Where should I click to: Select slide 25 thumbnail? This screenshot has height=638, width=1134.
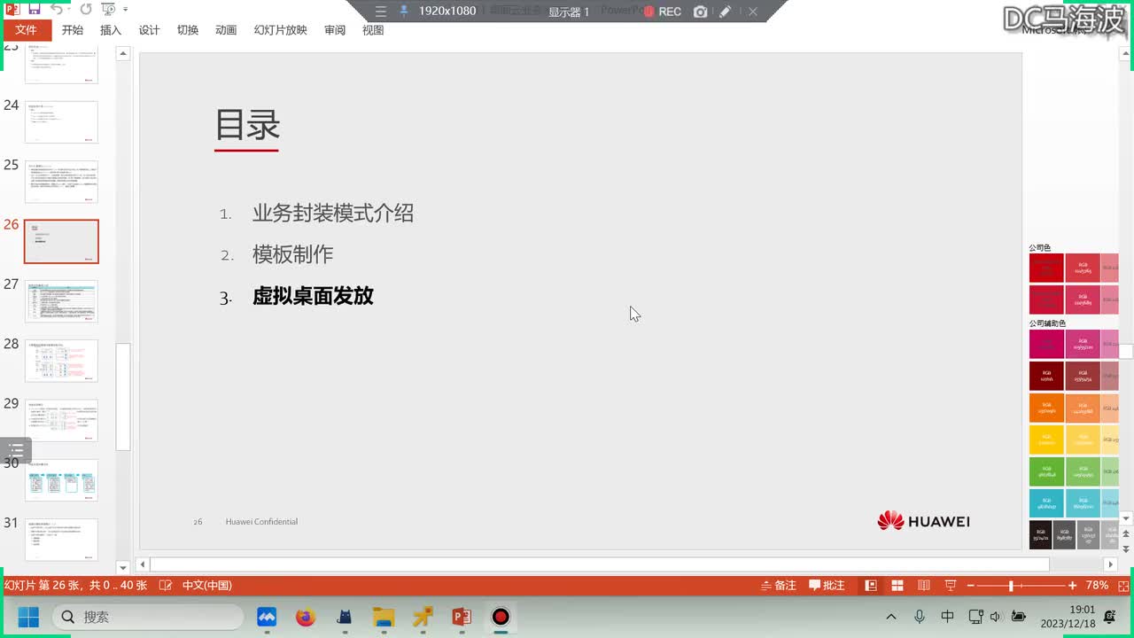point(61,182)
